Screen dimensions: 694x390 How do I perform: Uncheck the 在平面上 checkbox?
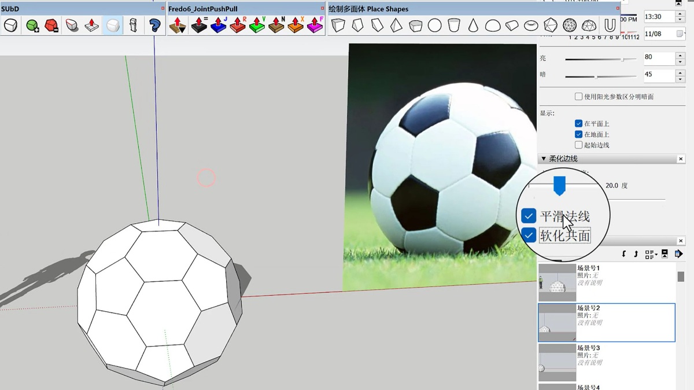[x=578, y=124]
